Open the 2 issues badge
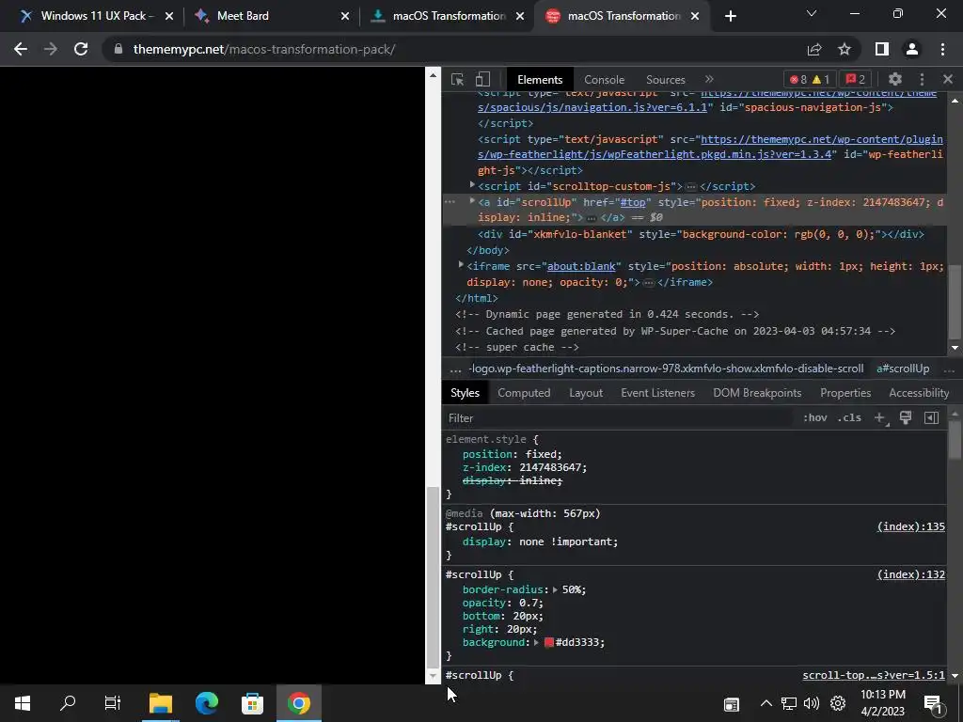 pyautogui.click(x=855, y=79)
